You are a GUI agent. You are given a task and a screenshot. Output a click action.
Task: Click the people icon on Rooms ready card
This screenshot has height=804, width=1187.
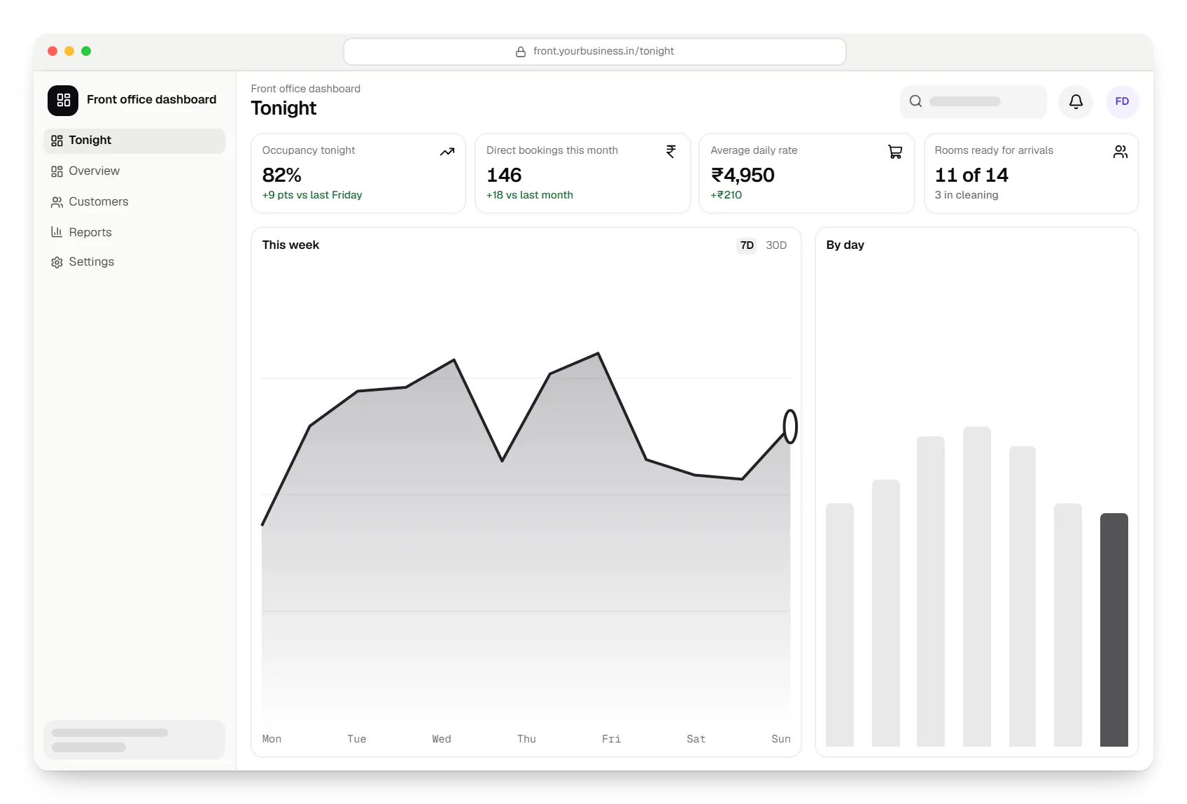tap(1121, 152)
